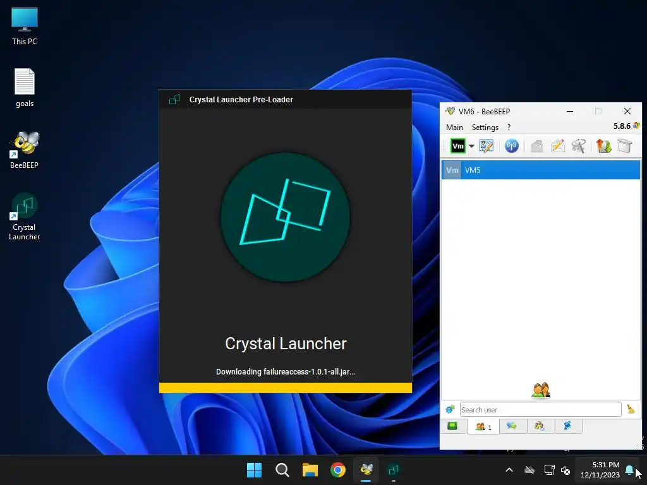Click the yellow download progress bar
647x485 pixels.
pyautogui.click(x=285, y=388)
